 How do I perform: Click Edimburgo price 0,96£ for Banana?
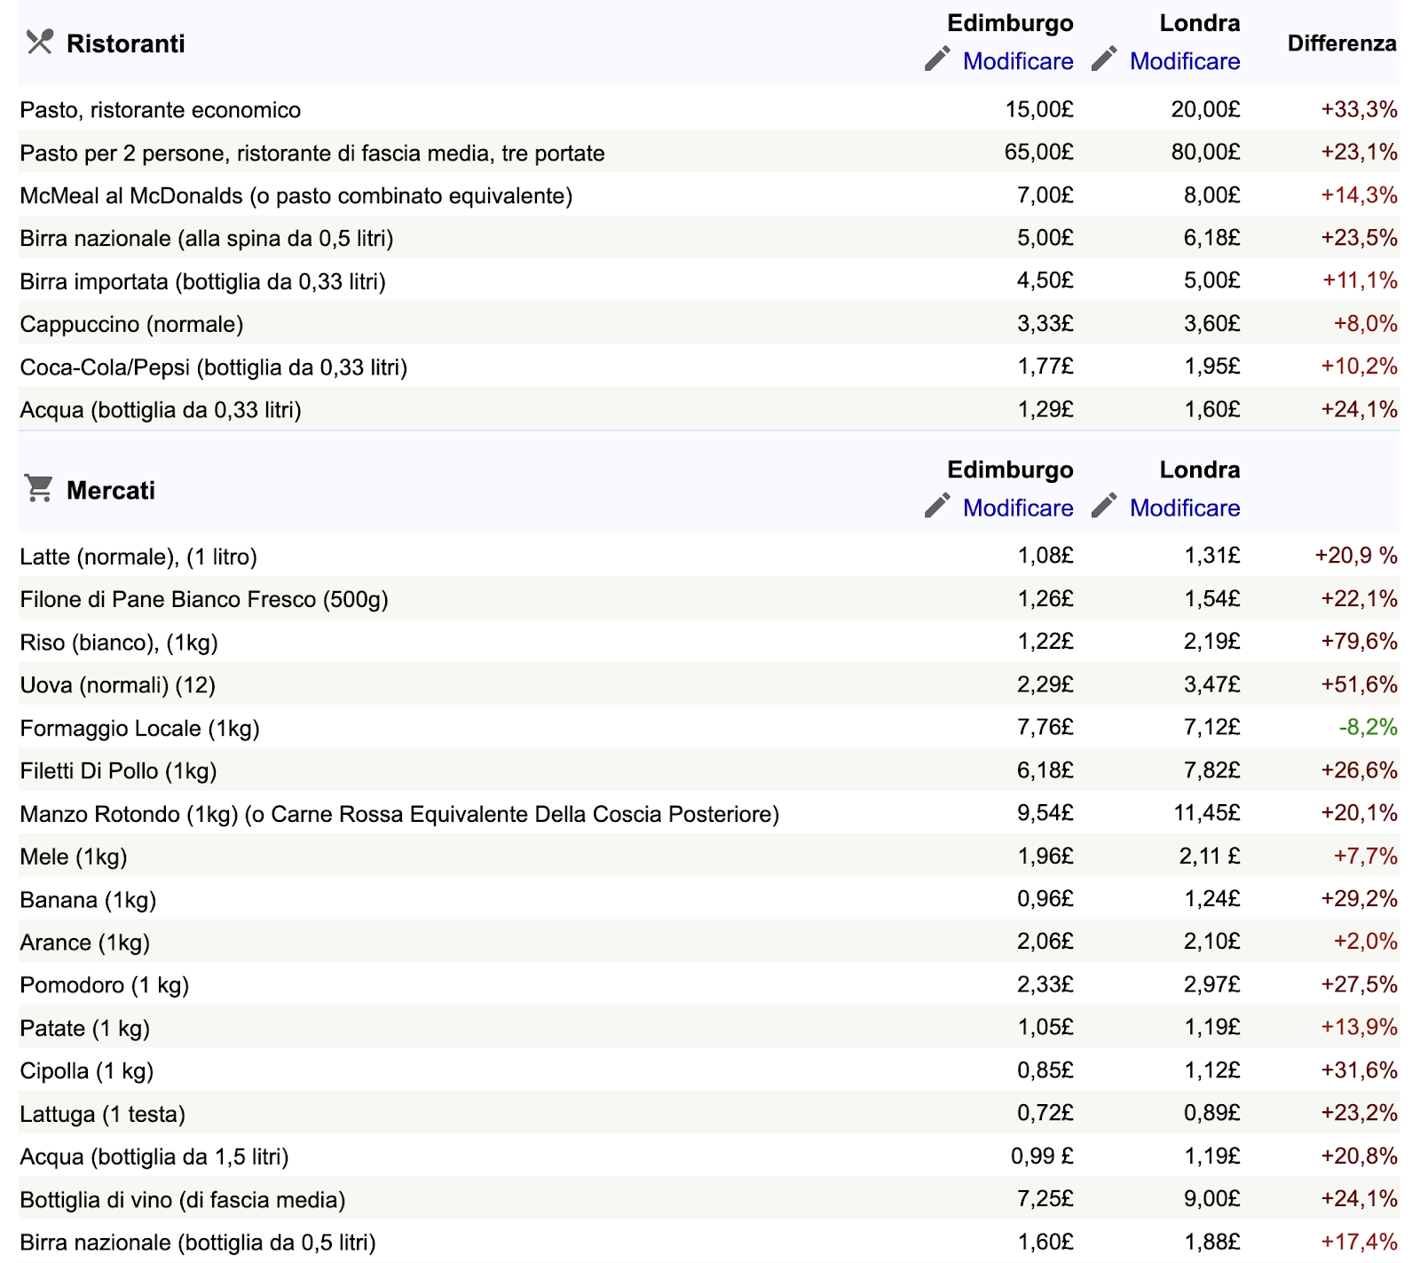pyautogui.click(x=1045, y=899)
